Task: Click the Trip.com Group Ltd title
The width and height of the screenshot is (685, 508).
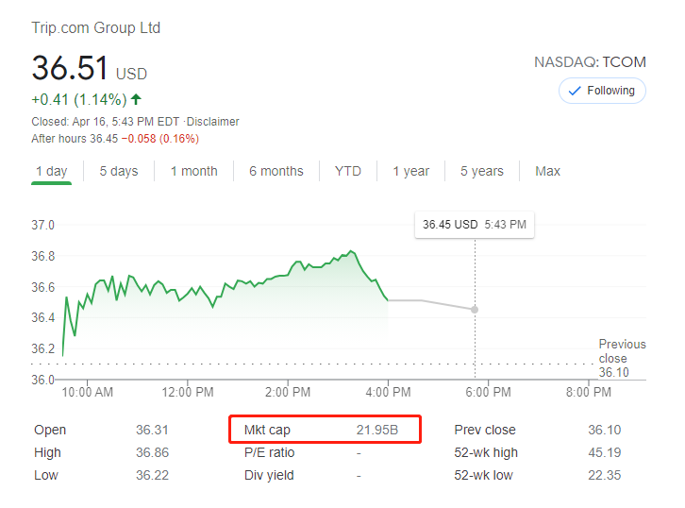Action: 96,28
